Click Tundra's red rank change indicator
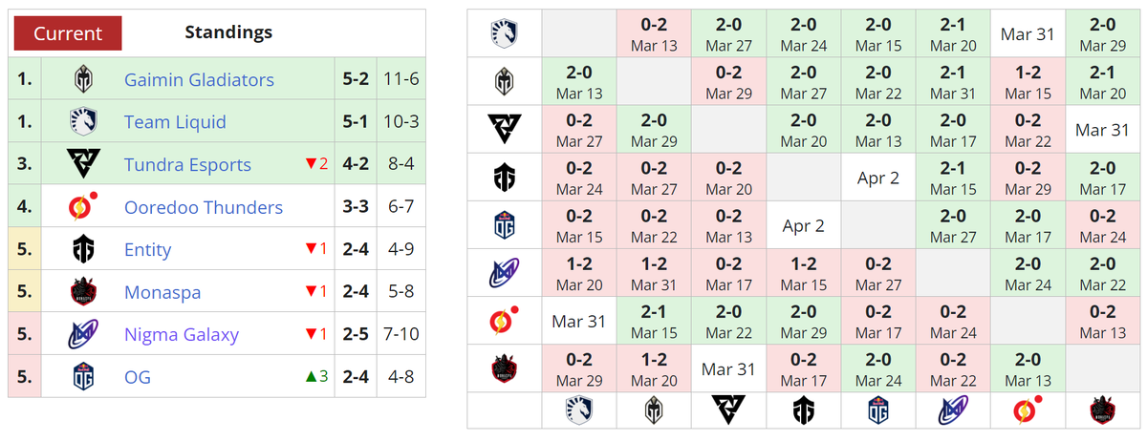Screen dimensions: 1147x441 [x=316, y=164]
